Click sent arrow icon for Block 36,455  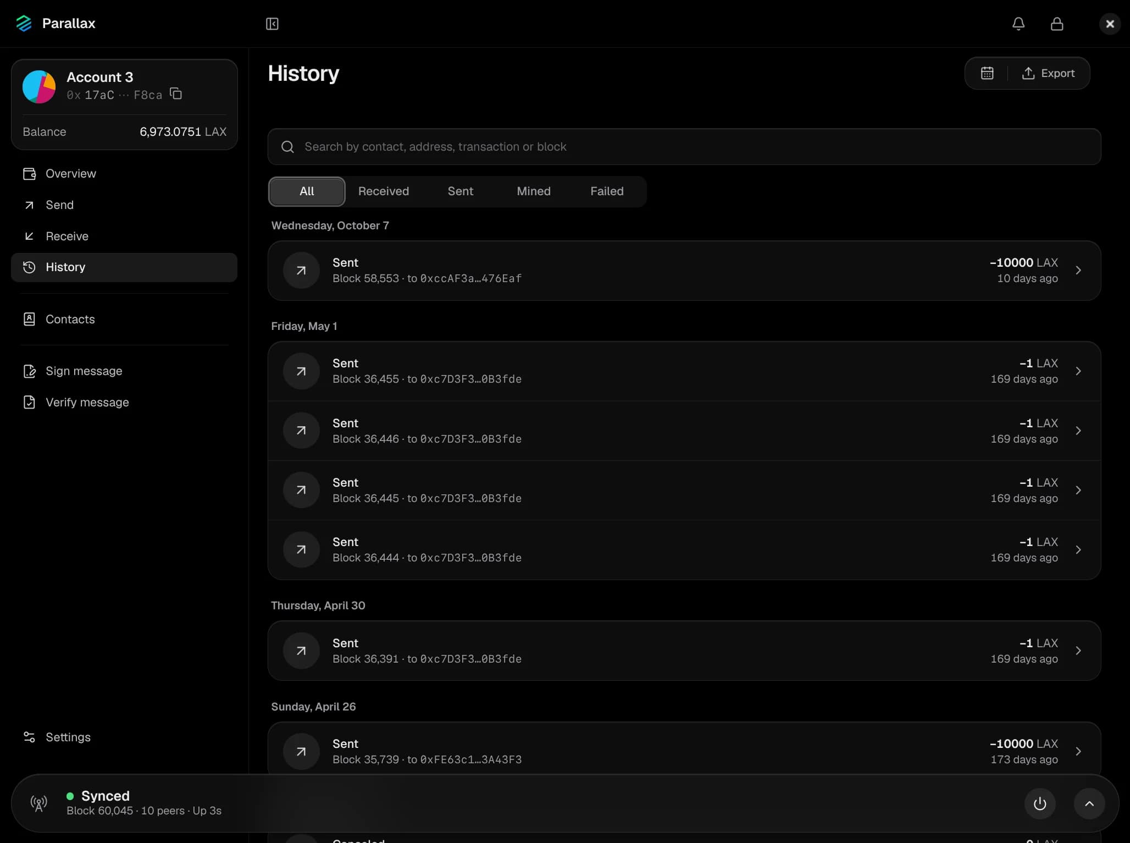(301, 371)
